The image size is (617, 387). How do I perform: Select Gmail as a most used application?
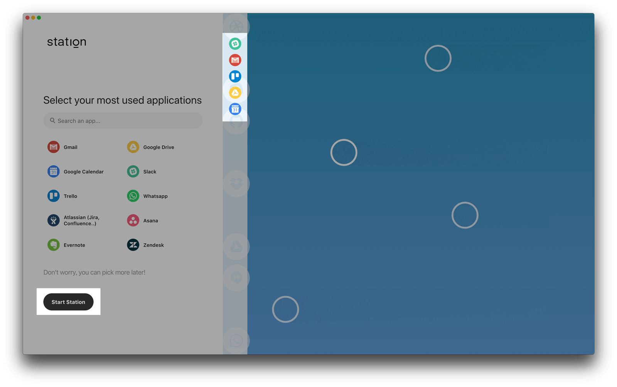click(54, 147)
